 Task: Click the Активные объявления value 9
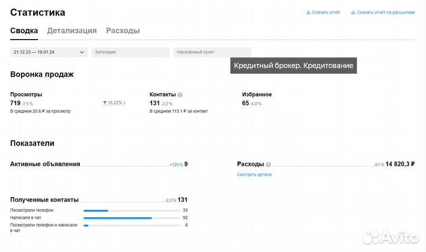click(x=186, y=164)
